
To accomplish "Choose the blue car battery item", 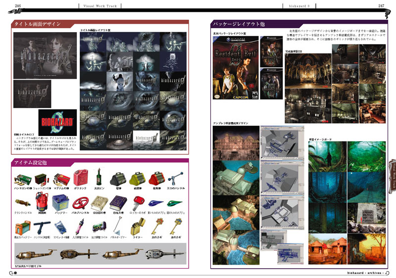I will 60,203.
